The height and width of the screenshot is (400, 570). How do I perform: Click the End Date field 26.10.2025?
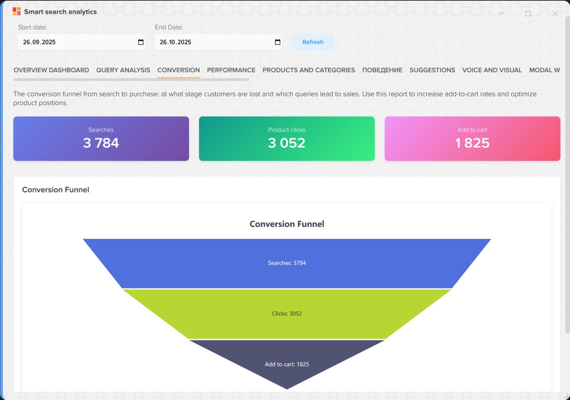click(218, 42)
